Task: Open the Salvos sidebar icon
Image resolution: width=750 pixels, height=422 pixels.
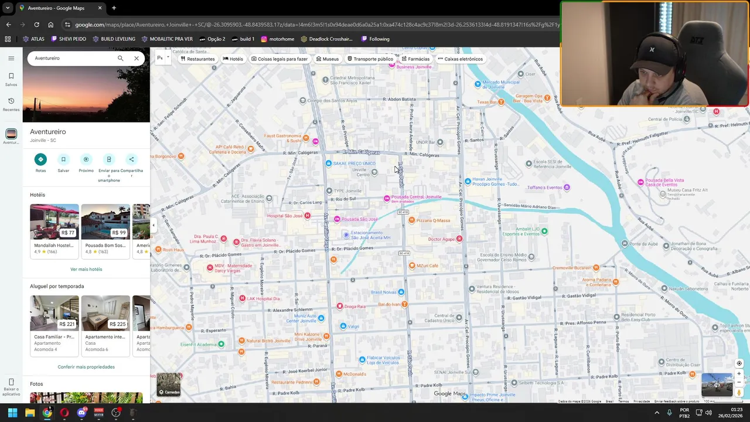Action: tap(11, 79)
